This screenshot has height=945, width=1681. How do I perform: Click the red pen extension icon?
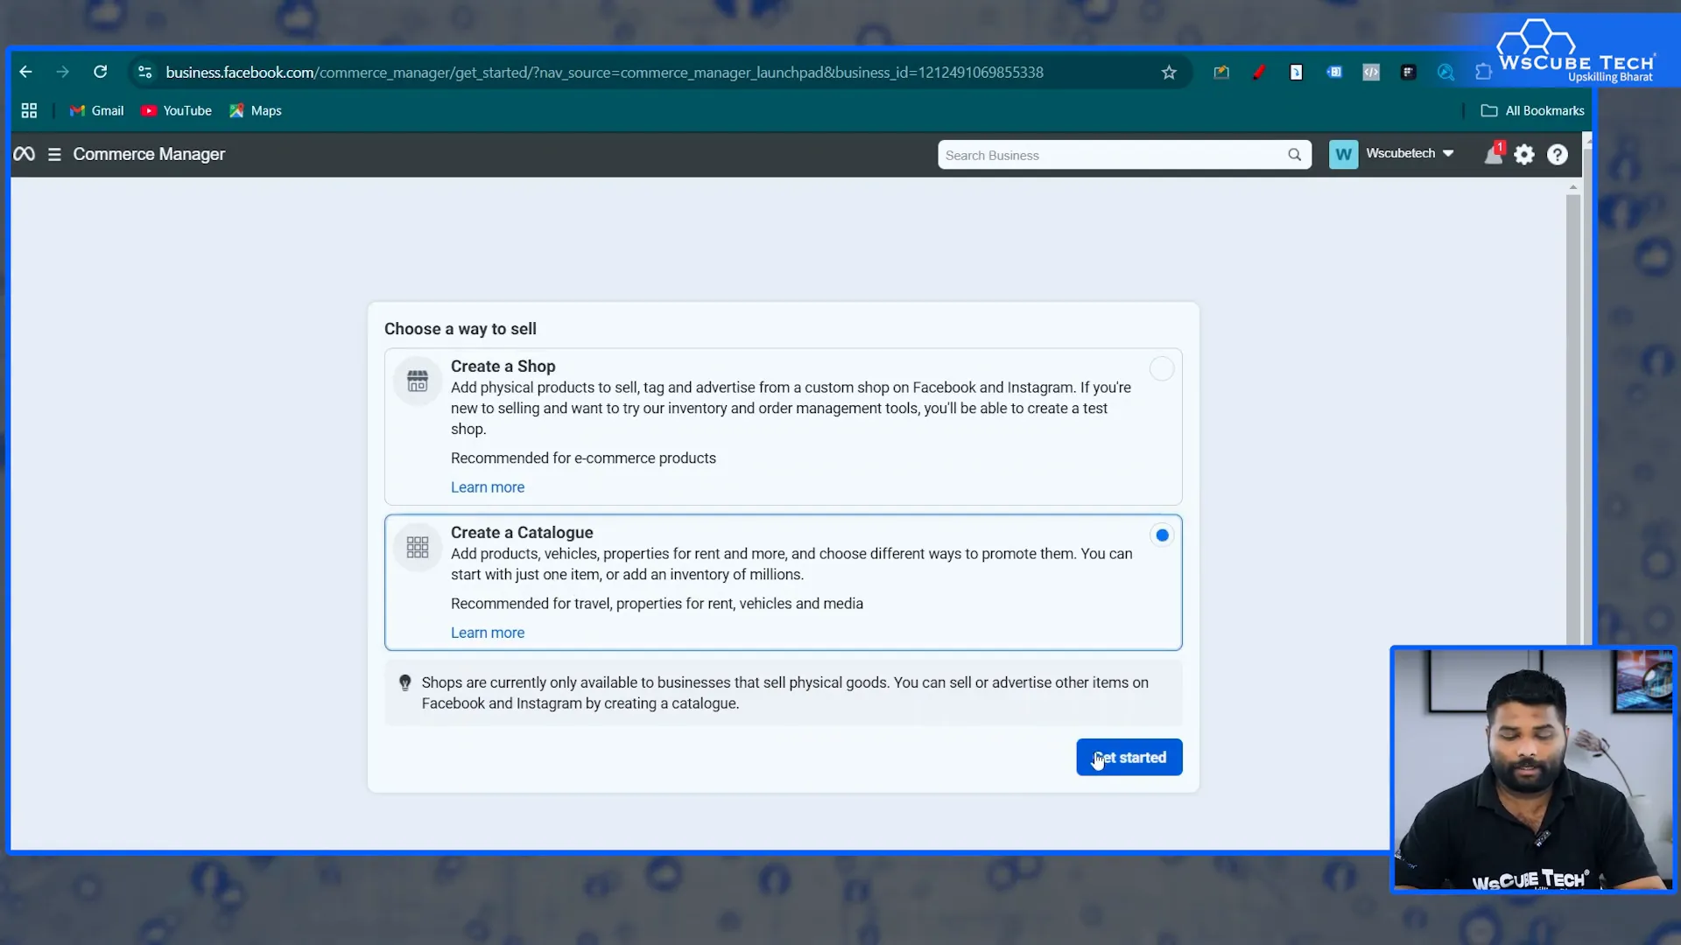(1258, 73)
